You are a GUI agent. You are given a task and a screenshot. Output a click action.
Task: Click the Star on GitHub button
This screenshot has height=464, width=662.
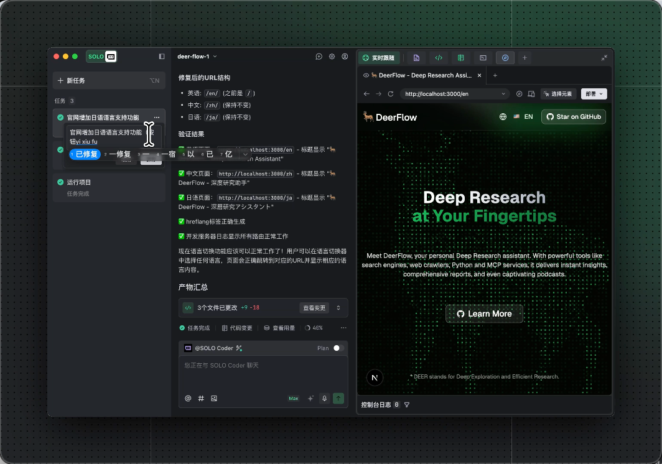click(573, 116)
